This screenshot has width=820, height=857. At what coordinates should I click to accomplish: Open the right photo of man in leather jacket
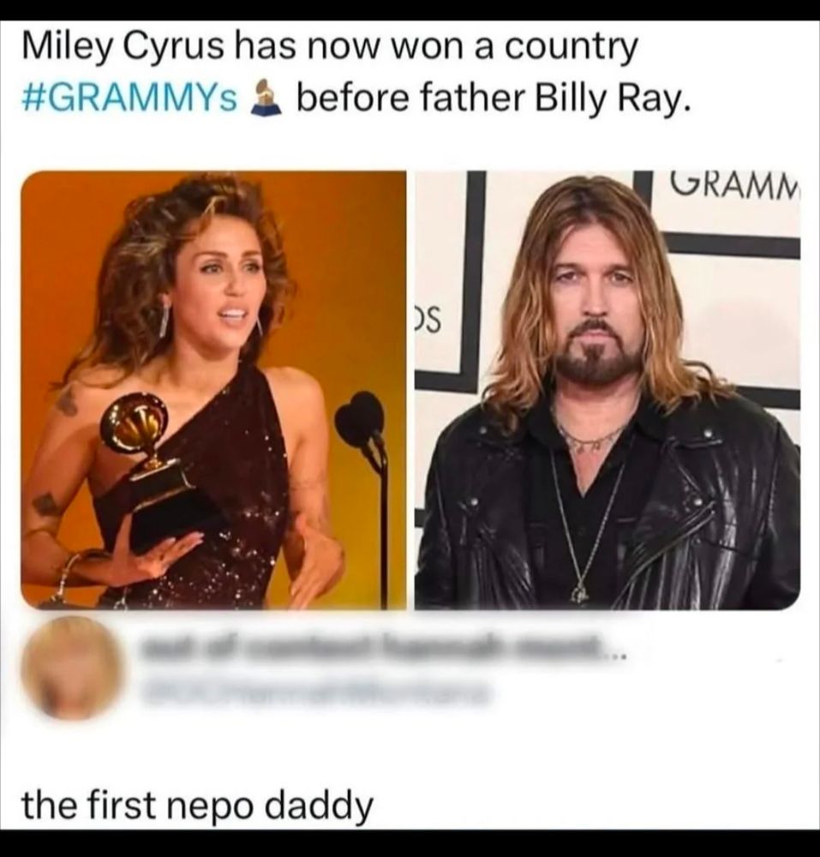(607, 390)
